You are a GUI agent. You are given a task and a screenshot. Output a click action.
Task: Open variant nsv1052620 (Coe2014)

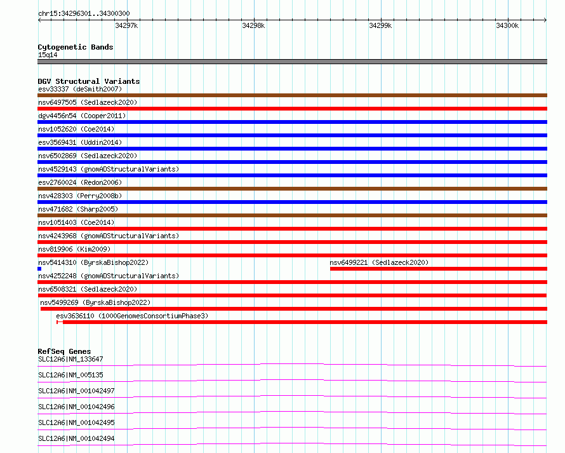pyautogui.click(x=76, y=129)
